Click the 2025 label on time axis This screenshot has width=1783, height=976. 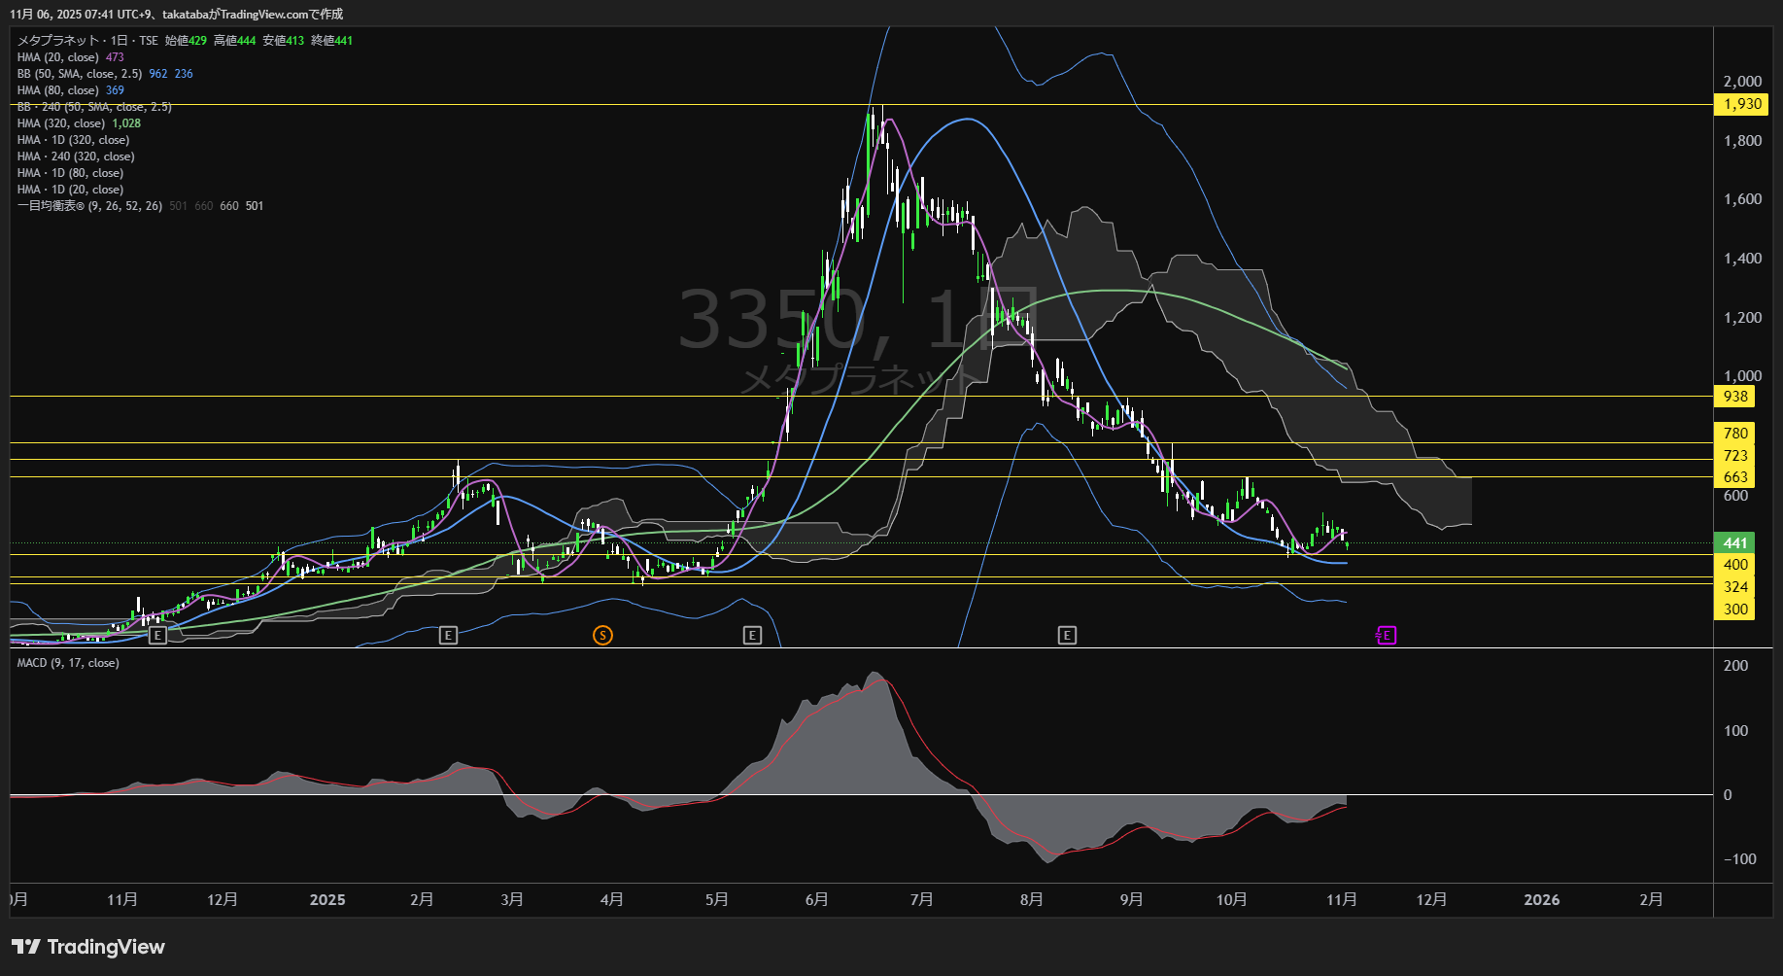[327, 900]
